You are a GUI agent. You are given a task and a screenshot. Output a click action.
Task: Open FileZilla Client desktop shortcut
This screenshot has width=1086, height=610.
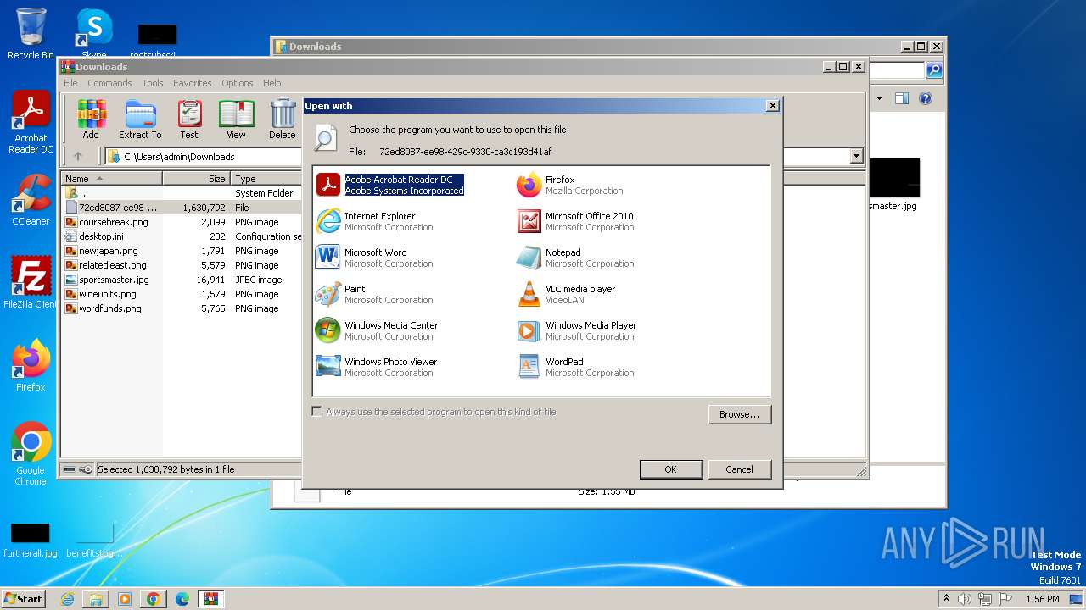(x=31, y=282)
